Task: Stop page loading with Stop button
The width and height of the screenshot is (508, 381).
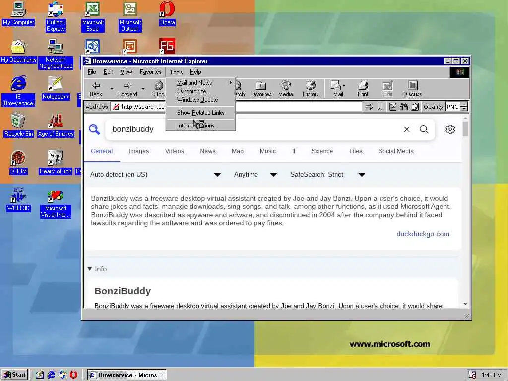Action: point(158,89)
